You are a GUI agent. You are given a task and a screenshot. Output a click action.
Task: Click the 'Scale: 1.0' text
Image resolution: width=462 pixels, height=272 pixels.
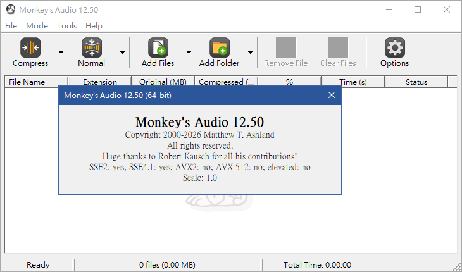click(200, 178)
